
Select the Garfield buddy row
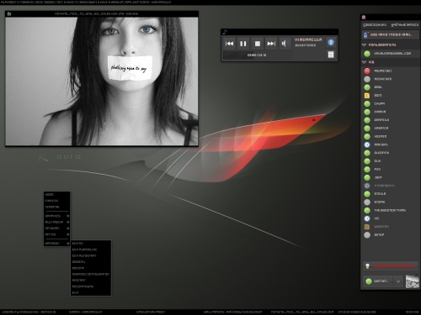(x=390, y=120)
